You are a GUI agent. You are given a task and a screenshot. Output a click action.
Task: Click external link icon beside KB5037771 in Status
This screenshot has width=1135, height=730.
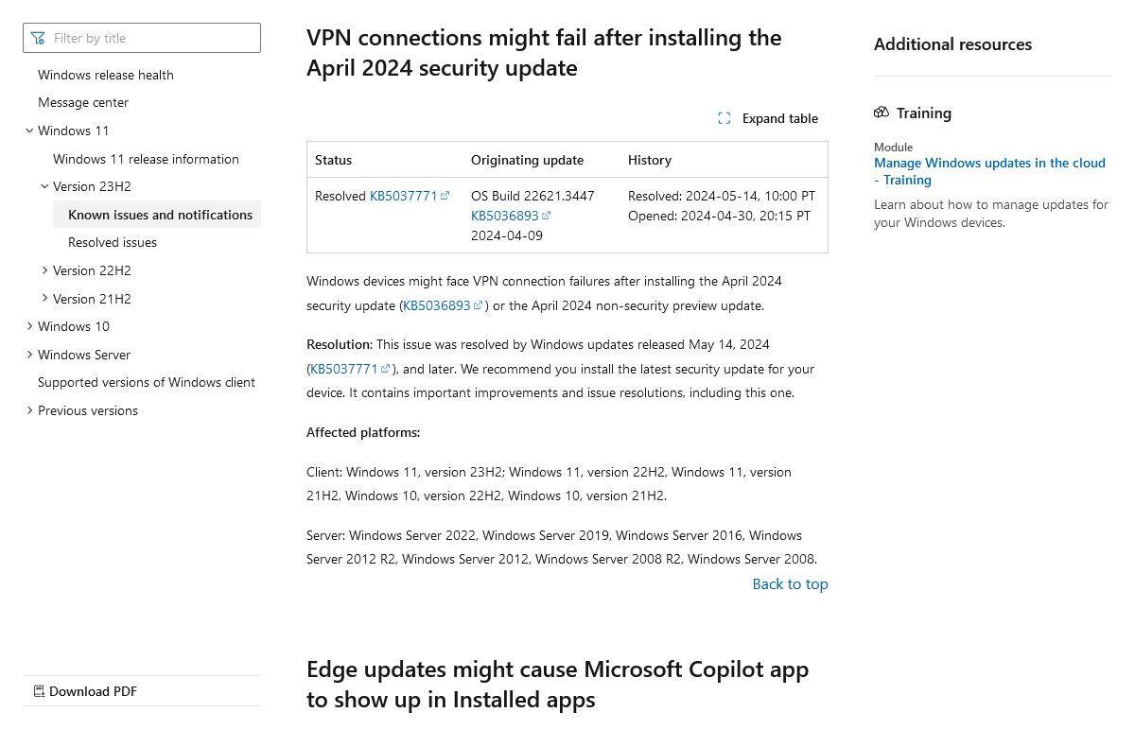click(x=445, y=196)
